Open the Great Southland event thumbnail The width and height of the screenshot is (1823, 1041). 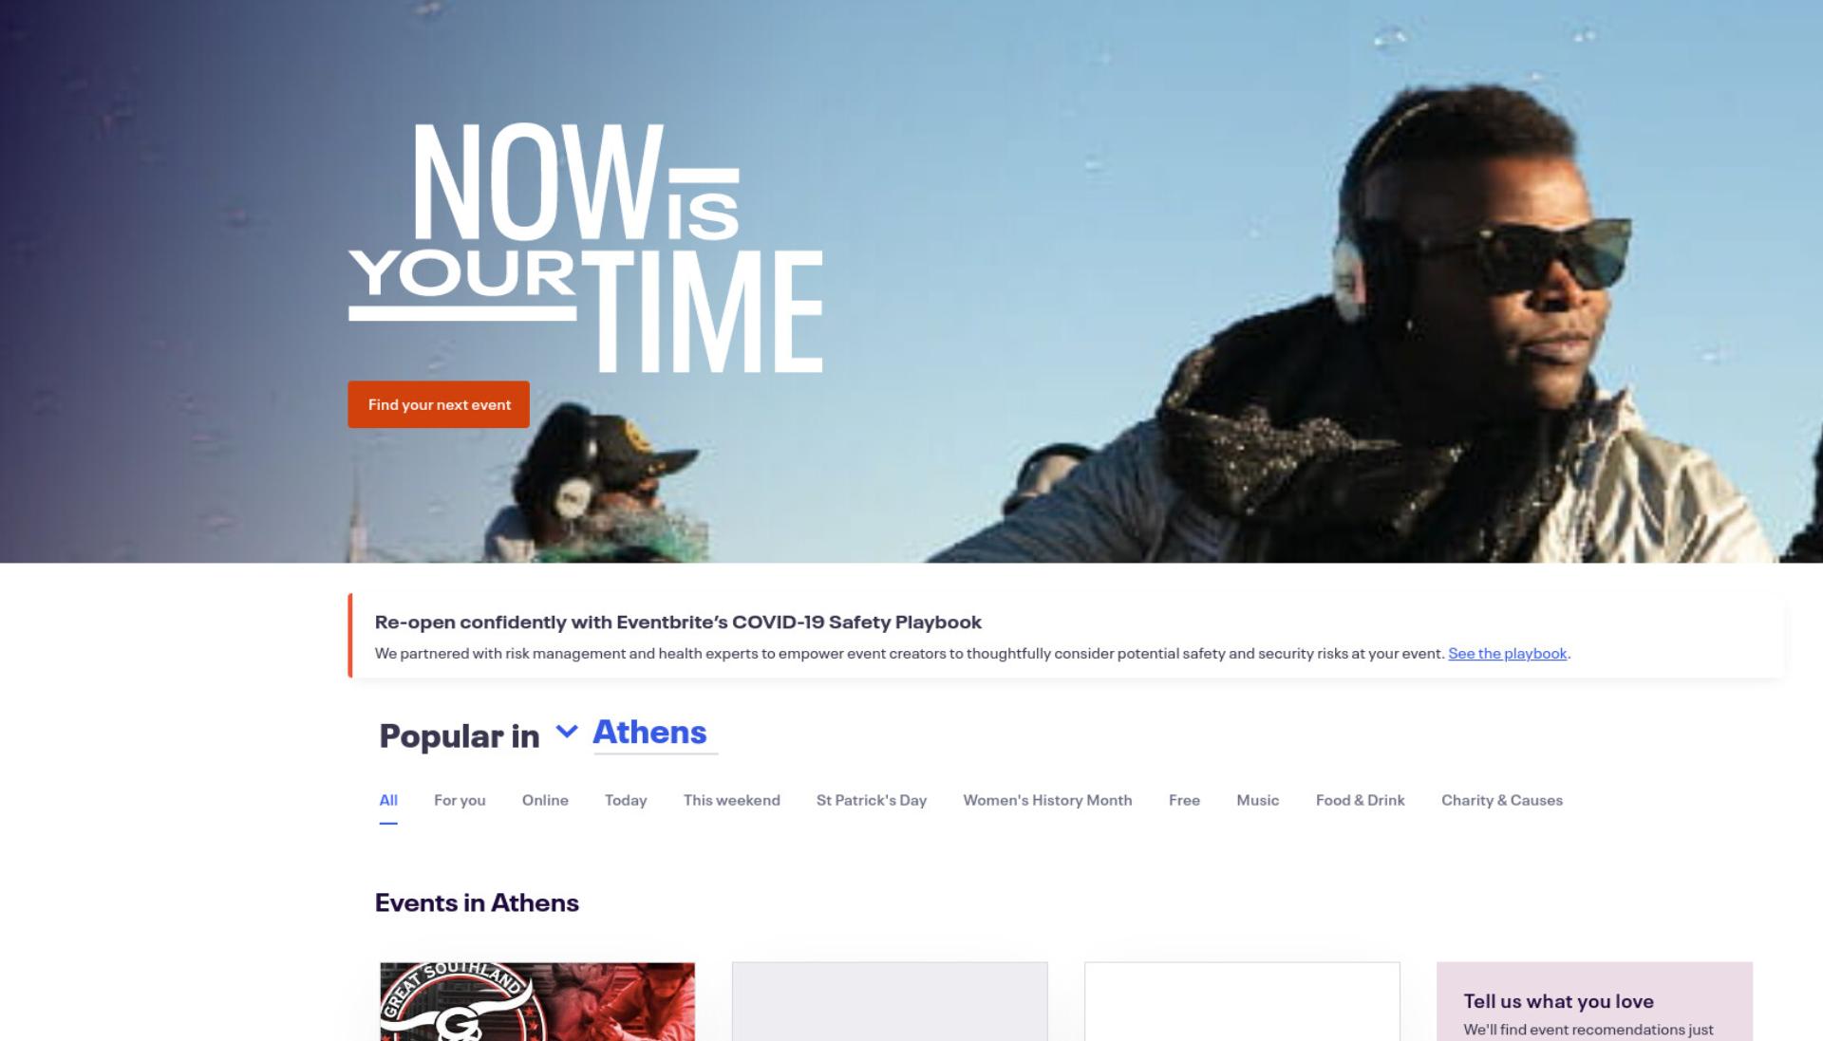537,1001
